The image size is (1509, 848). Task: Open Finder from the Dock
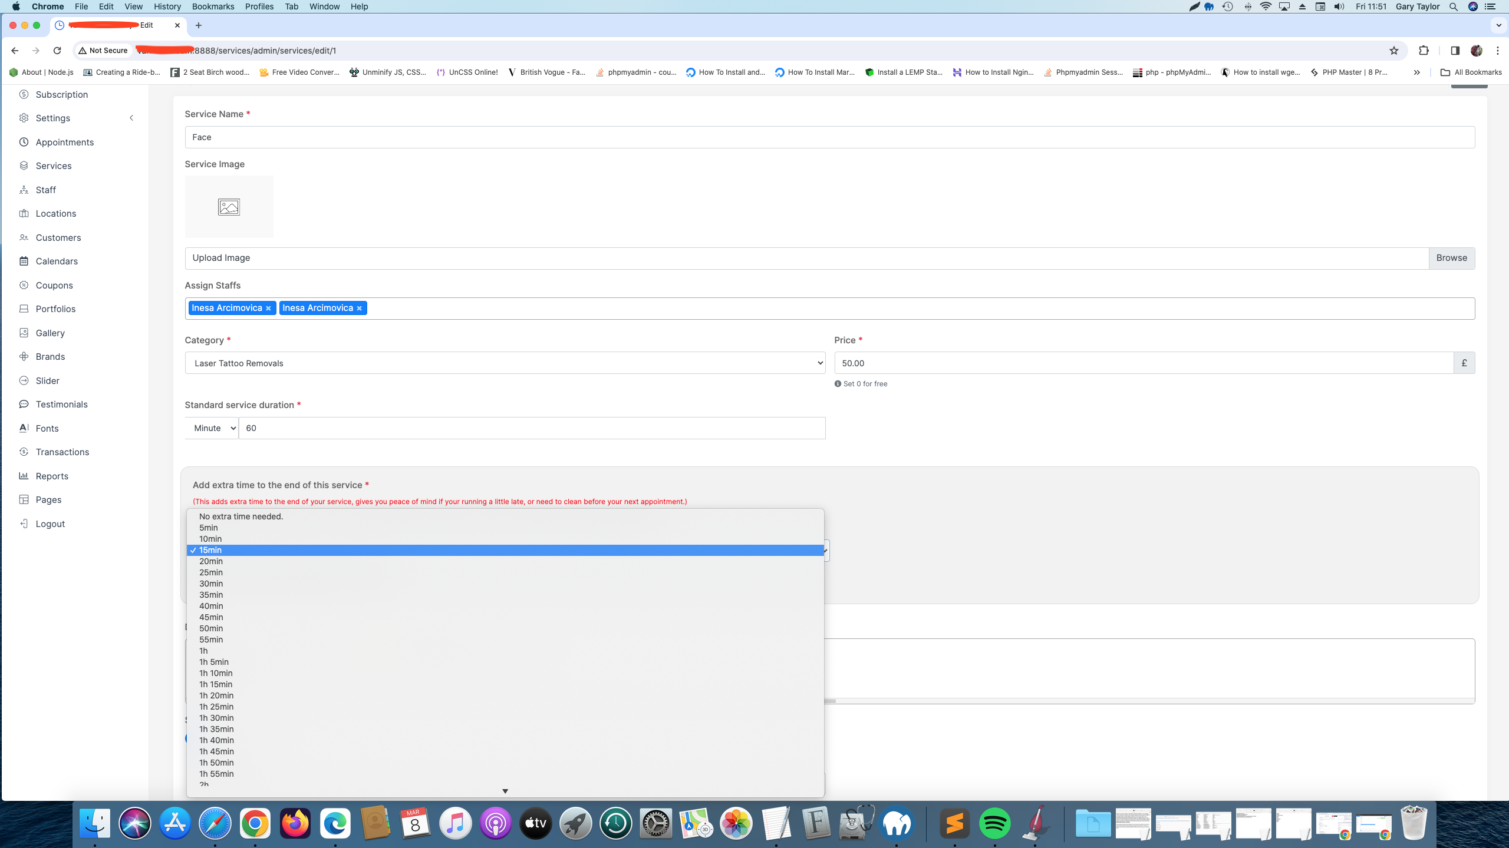(95, 823)
